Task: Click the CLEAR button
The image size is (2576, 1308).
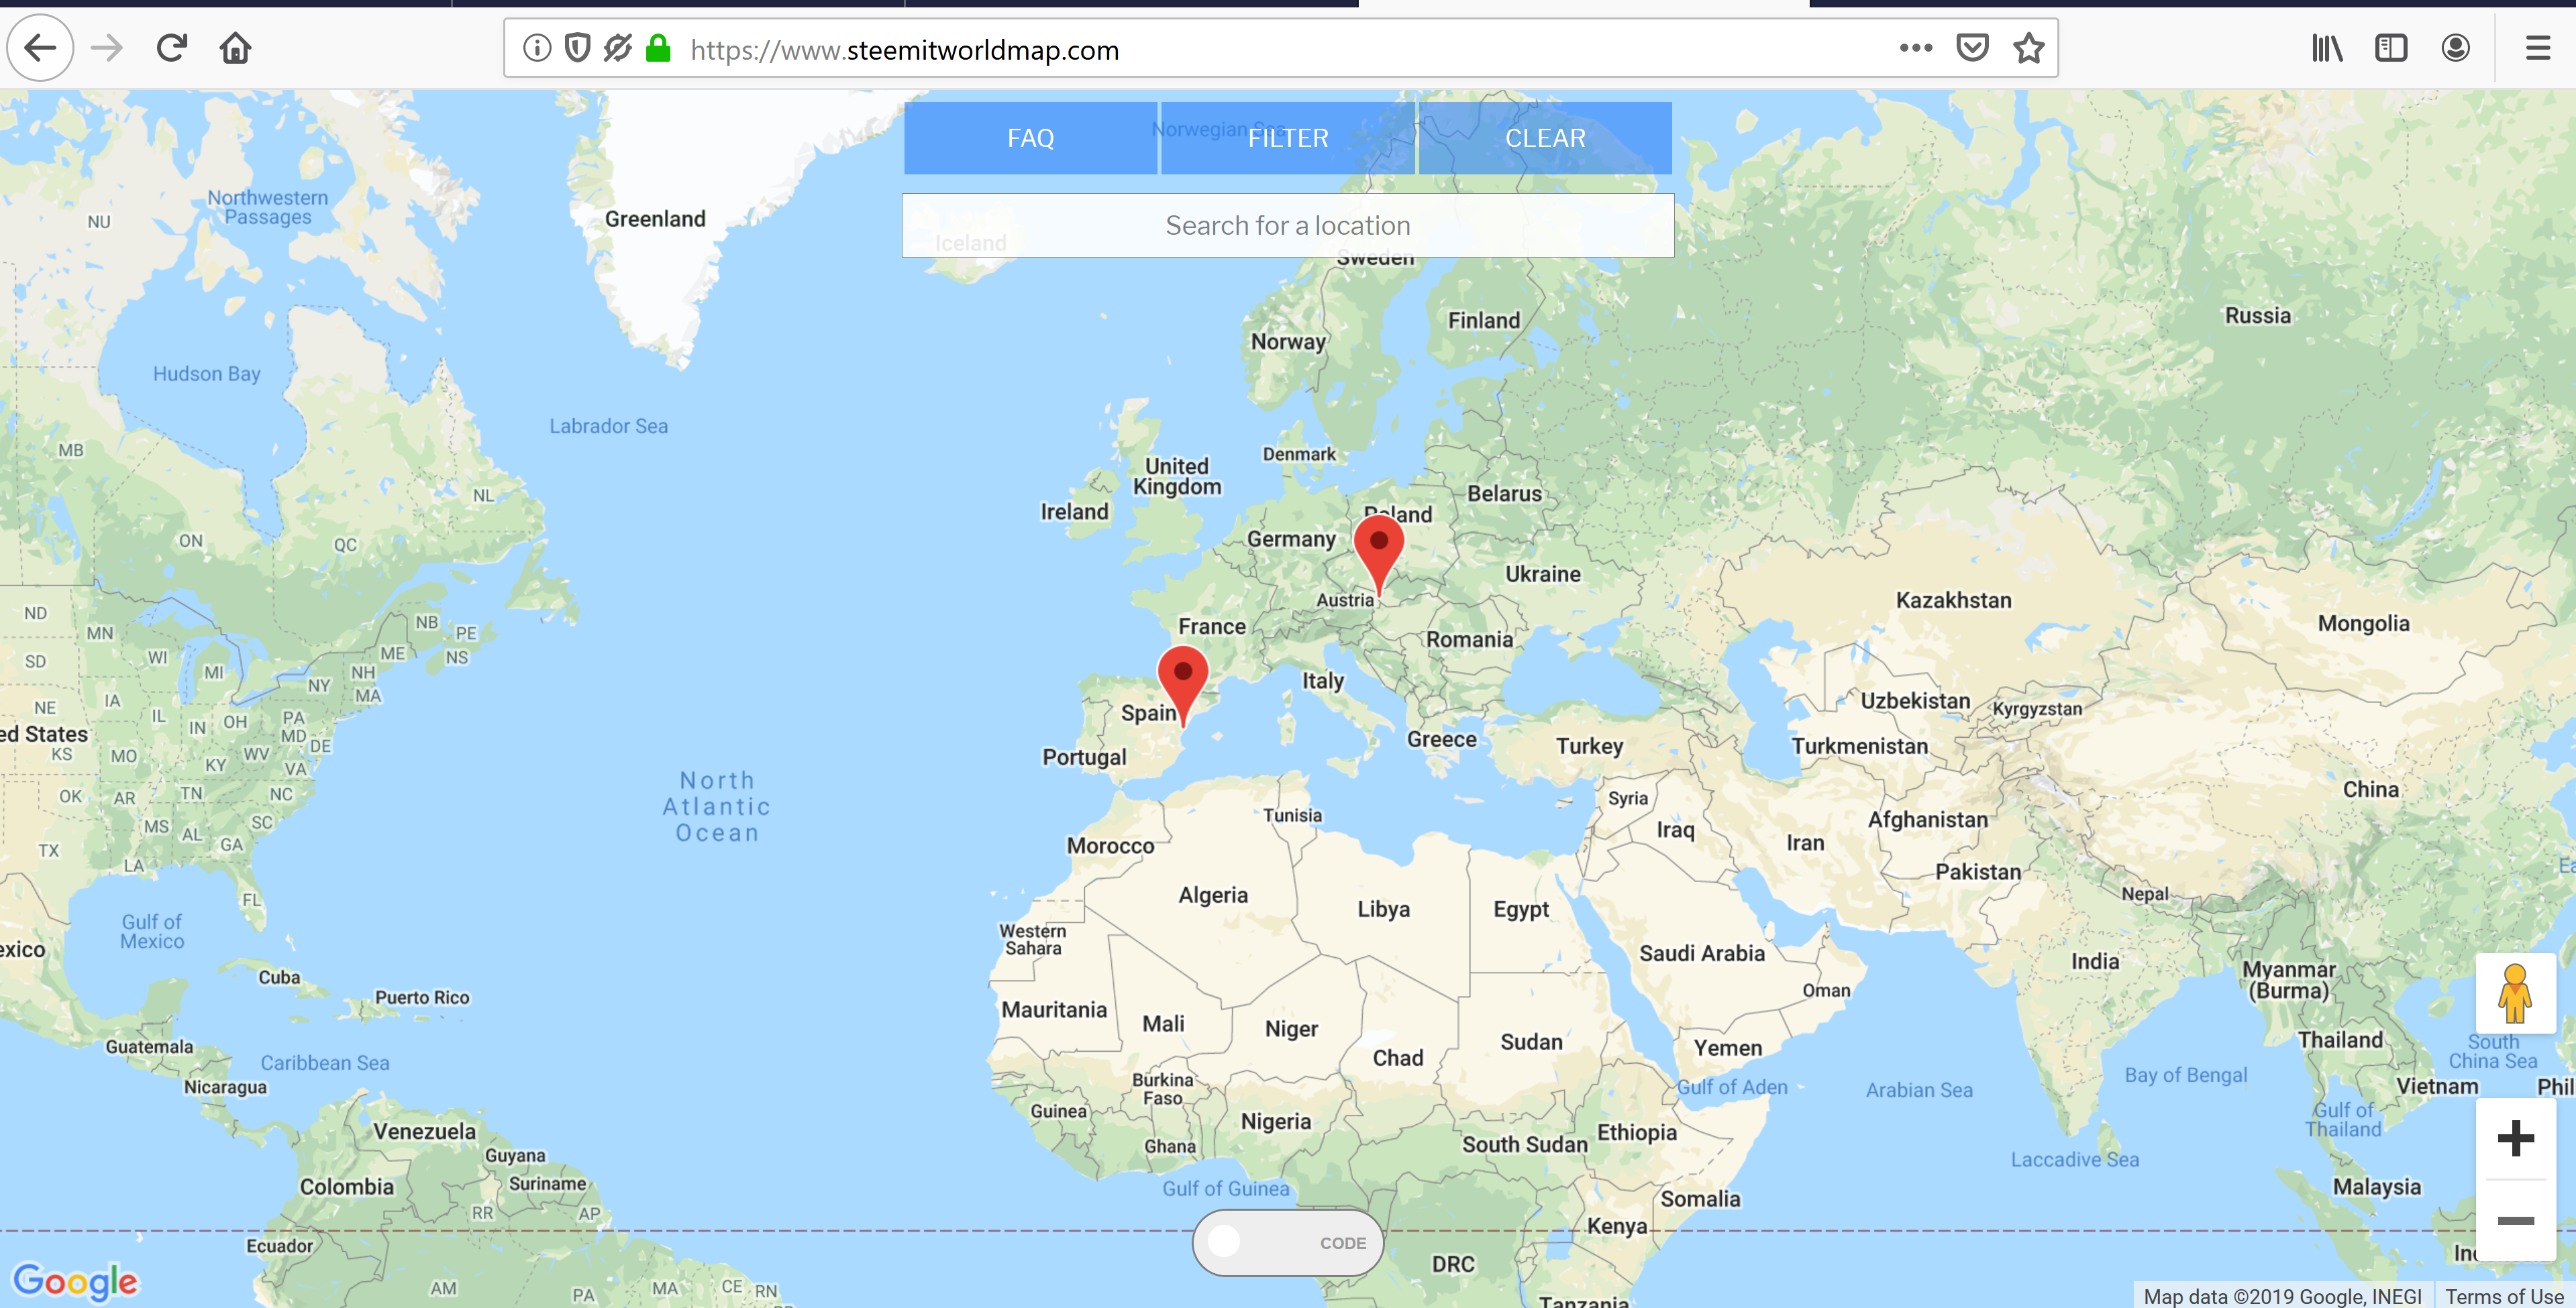Action: click(1546, 138)
